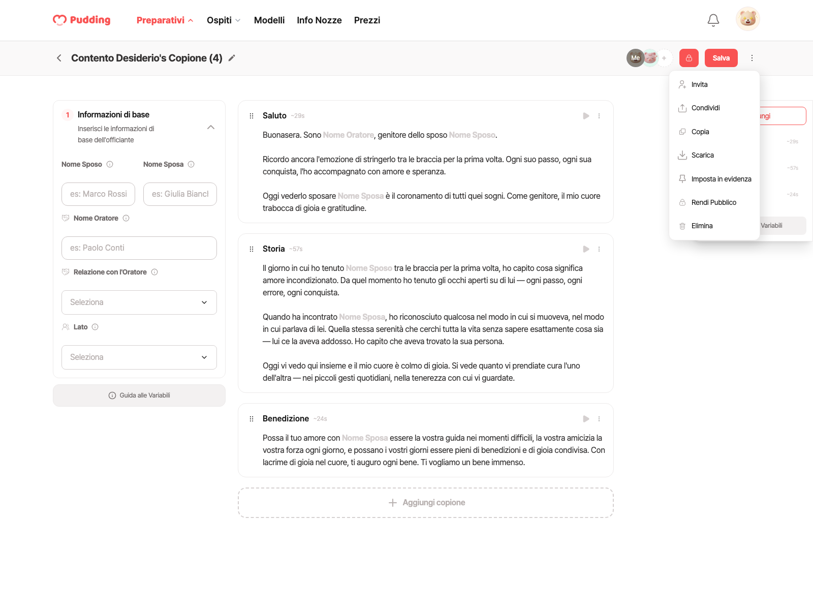813x610 pixels.
Task: Show info for Nome Oratore field
Action: point(126,218)
